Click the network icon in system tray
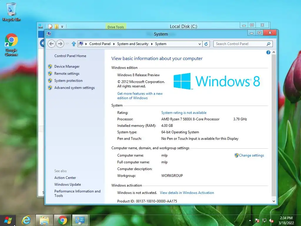Screen dimensions: 301x226 click(264, 220)
